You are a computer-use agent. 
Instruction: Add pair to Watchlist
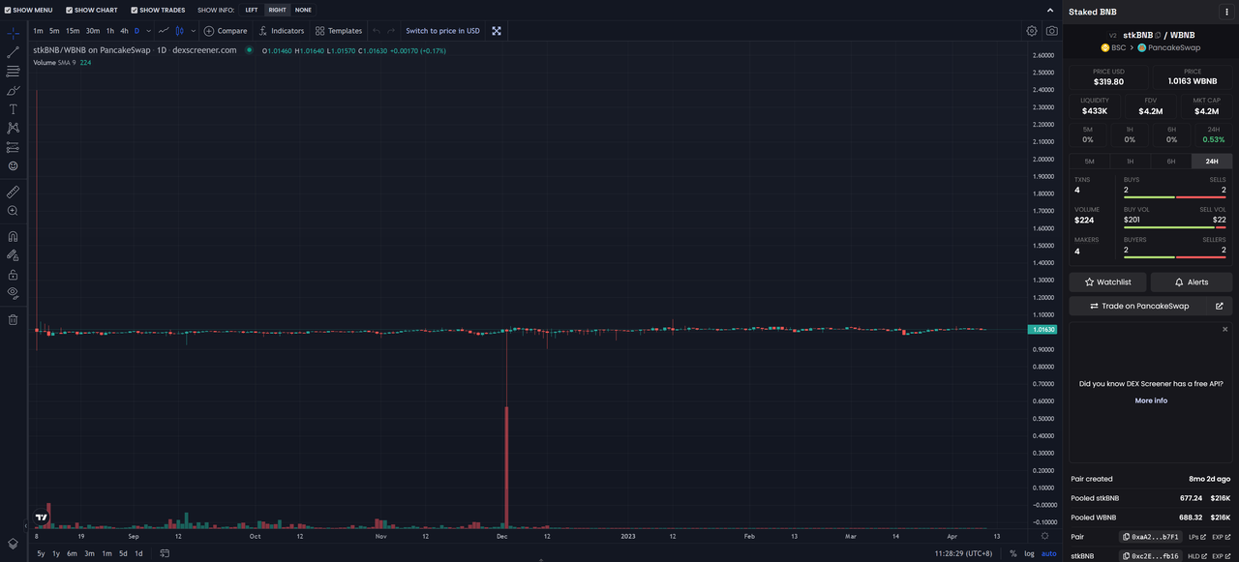pyautogui.click(x=1107, y=281)
